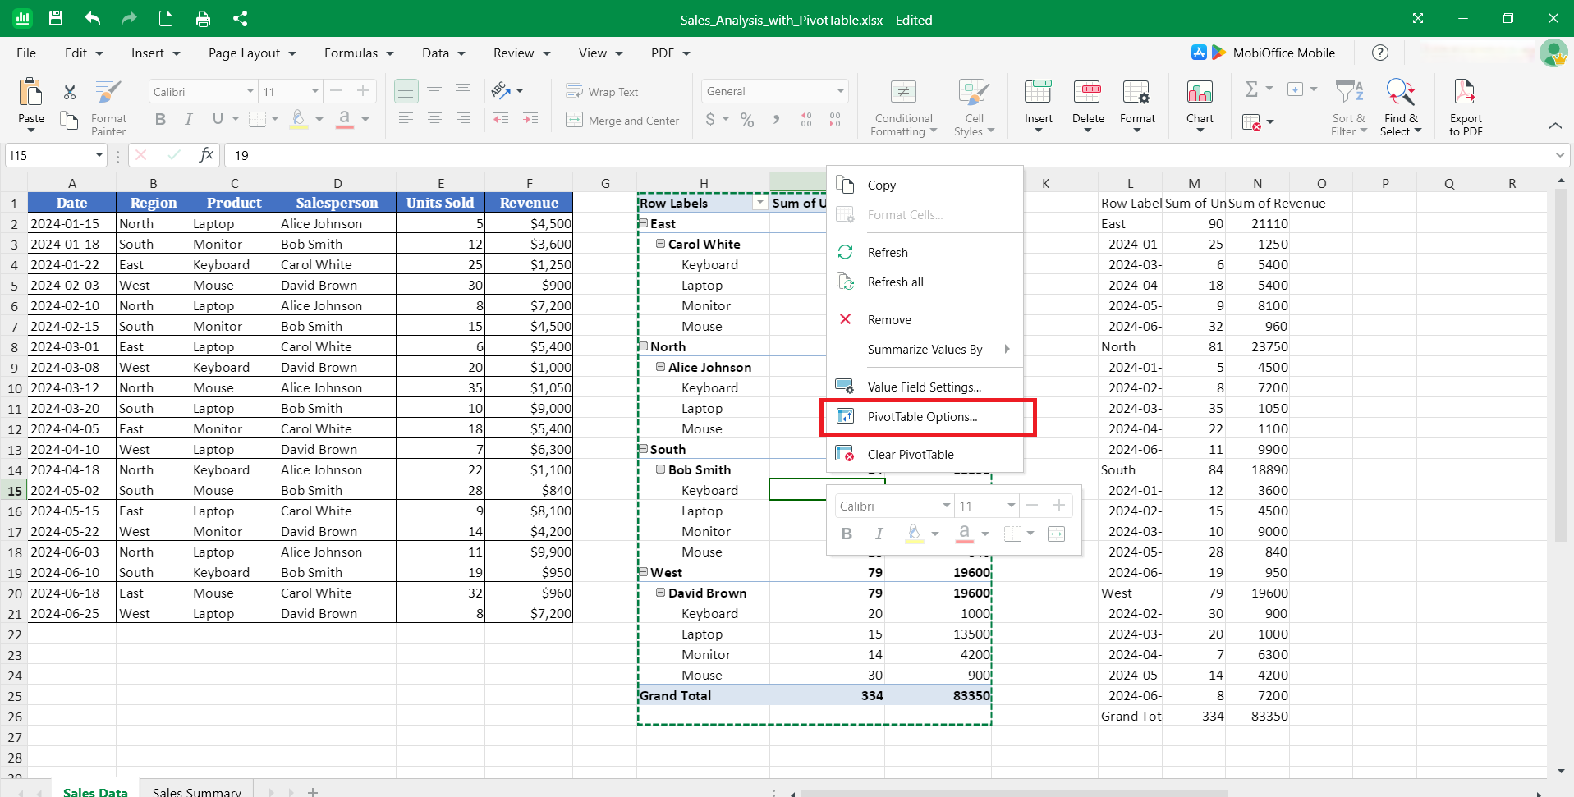Click the Undo arrow icon
This screenshot has width=1574, height=797.
pos(93,18)
